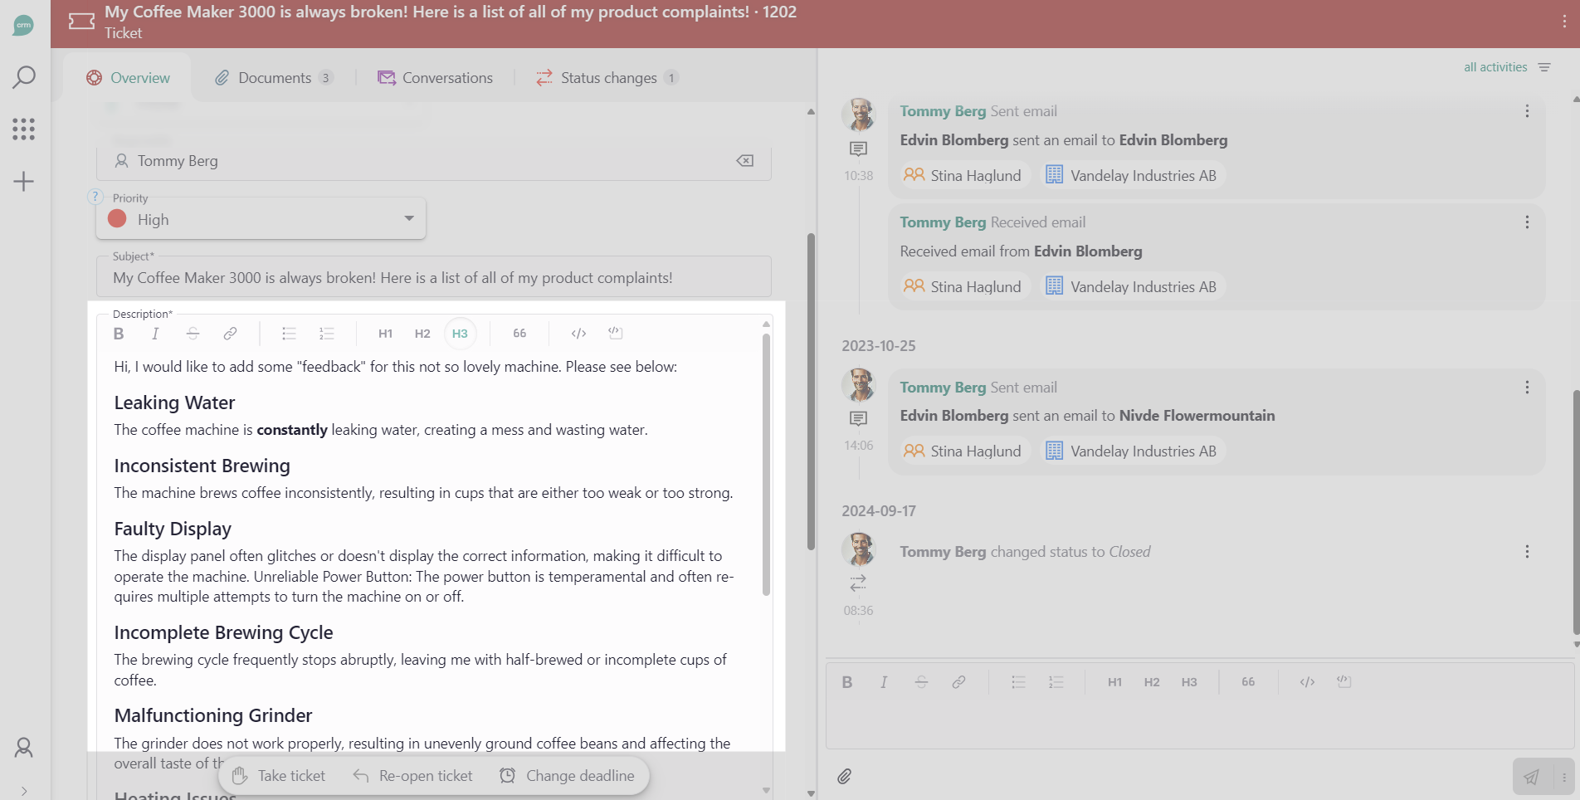Screen dimensions: 1580x800
Task: Open the apps grid menu in sidebar
Action: [24, 129]
